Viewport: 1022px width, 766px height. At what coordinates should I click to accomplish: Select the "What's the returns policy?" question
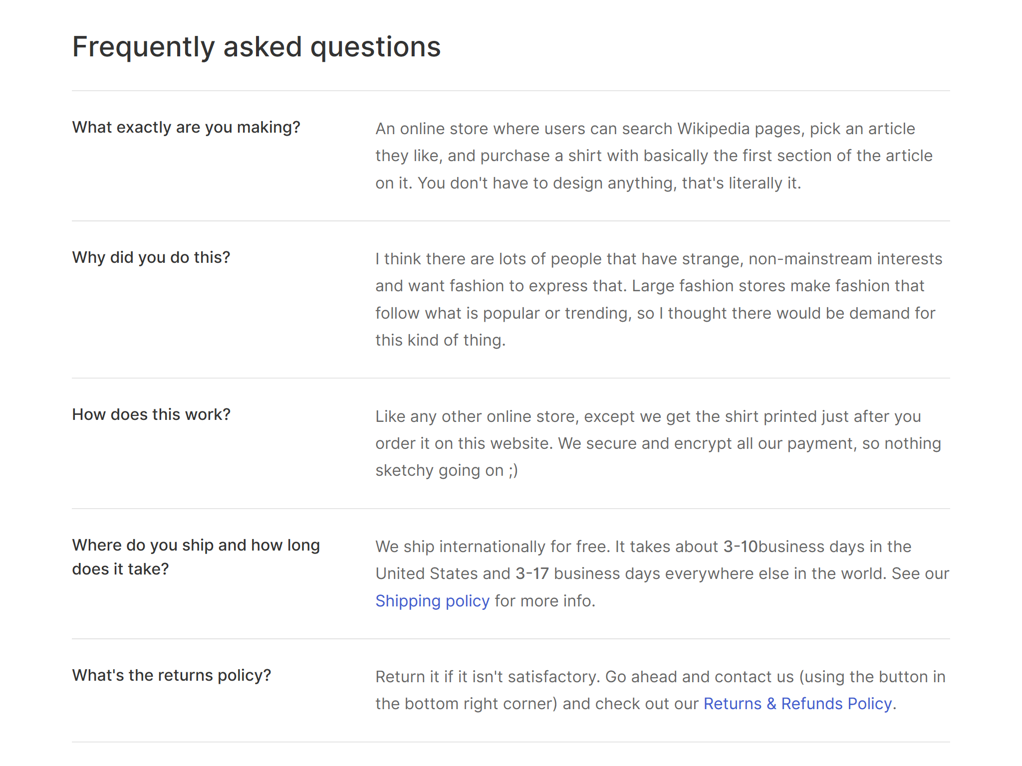(x=172, y=676)
